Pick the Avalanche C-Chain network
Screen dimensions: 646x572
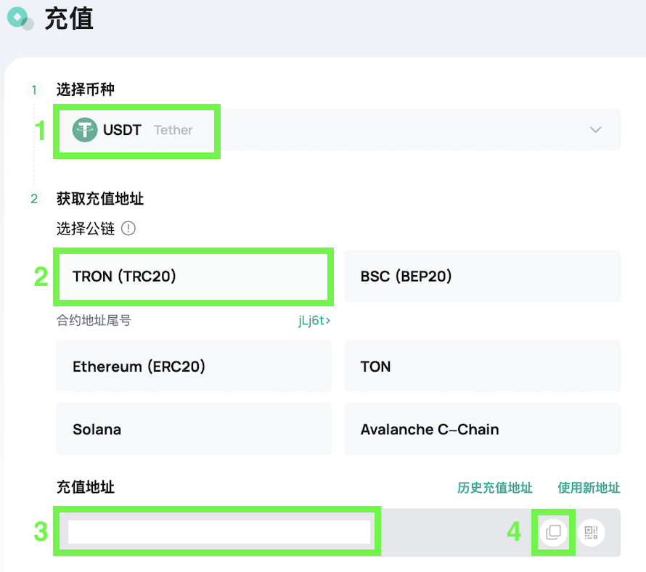click(x=482, y=429)
